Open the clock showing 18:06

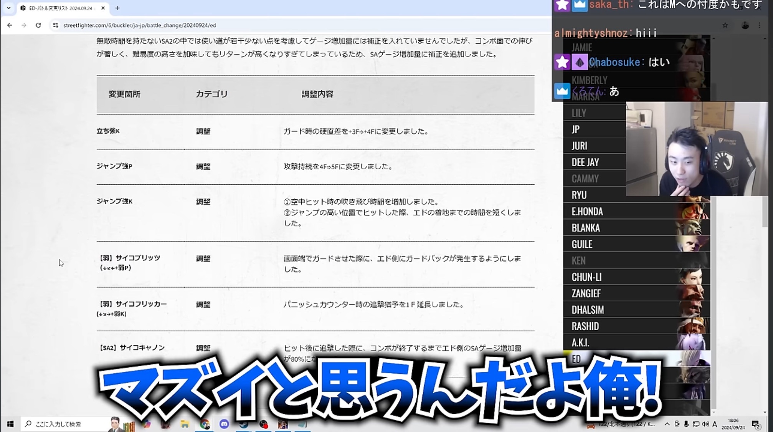tap(733, 424)
